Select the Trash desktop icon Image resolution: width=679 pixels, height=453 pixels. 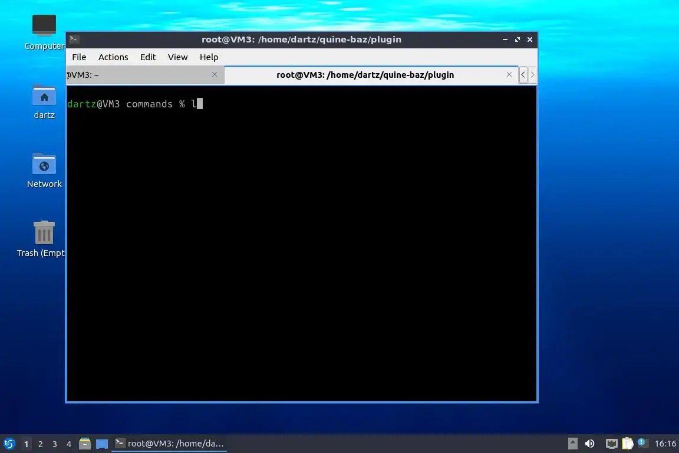[42, 239]
